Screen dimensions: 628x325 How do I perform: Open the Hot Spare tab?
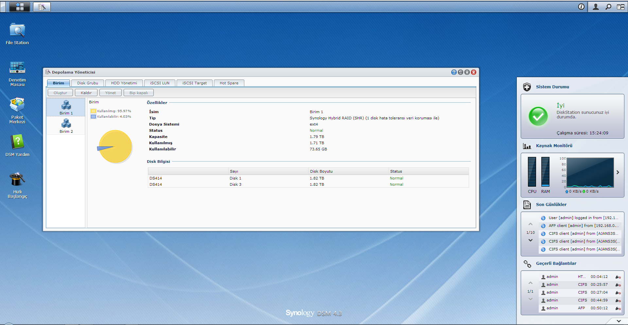pos(229,83)
